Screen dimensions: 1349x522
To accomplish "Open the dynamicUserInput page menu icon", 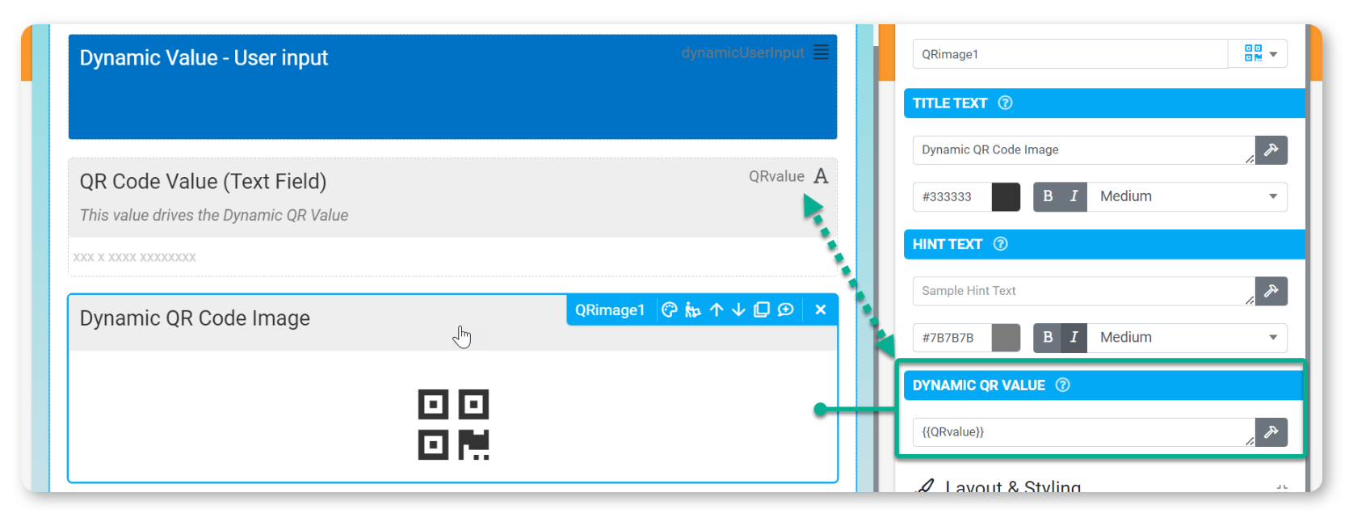I will click(x=821, y=53).
